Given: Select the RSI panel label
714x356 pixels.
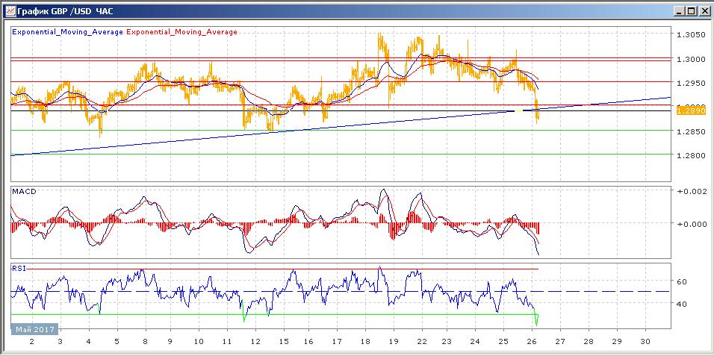Looking at the screenshot, I should (x=19, y=269).
